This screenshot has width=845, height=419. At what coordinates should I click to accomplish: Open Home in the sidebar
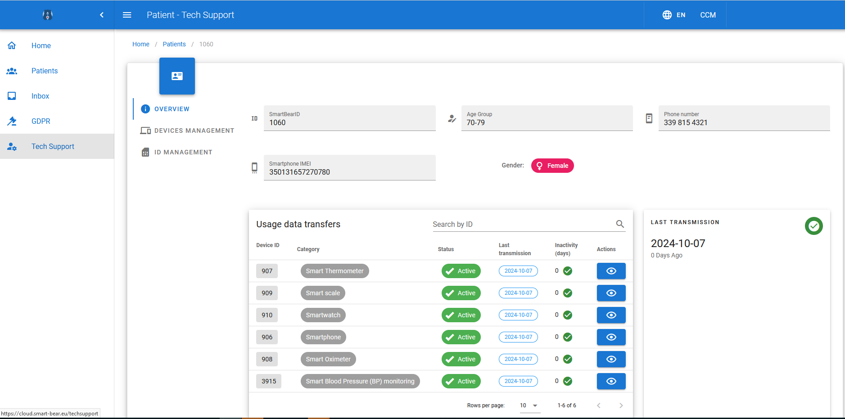(x=57, y=45)
